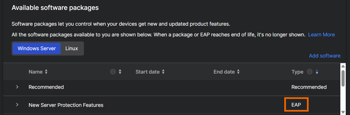Click the info icon after the Name column
The width and height of the screenshot is (350, 115).
click(x=113, y=72)
